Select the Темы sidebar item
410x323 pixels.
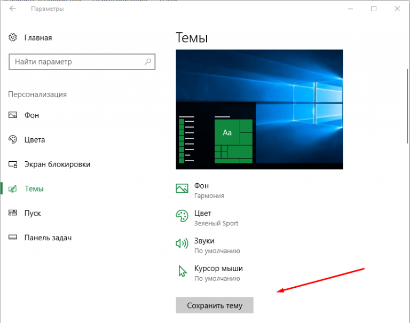pyautogui.click(x=33, y=189)
